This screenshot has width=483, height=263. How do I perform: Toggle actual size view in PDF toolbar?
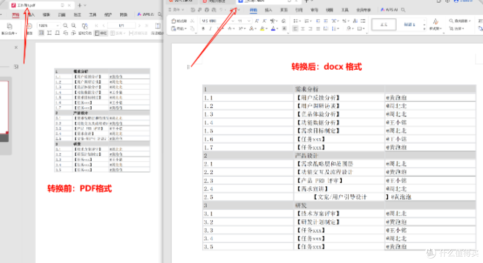coord(41,33)
